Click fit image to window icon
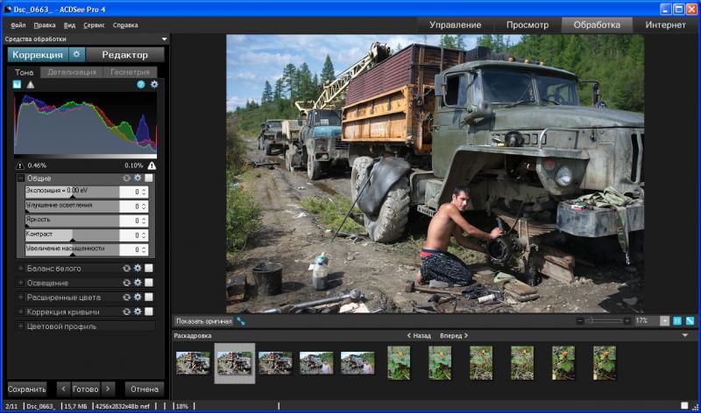The height and width of the screenshot is (413, 701). [x=690, y=321]
